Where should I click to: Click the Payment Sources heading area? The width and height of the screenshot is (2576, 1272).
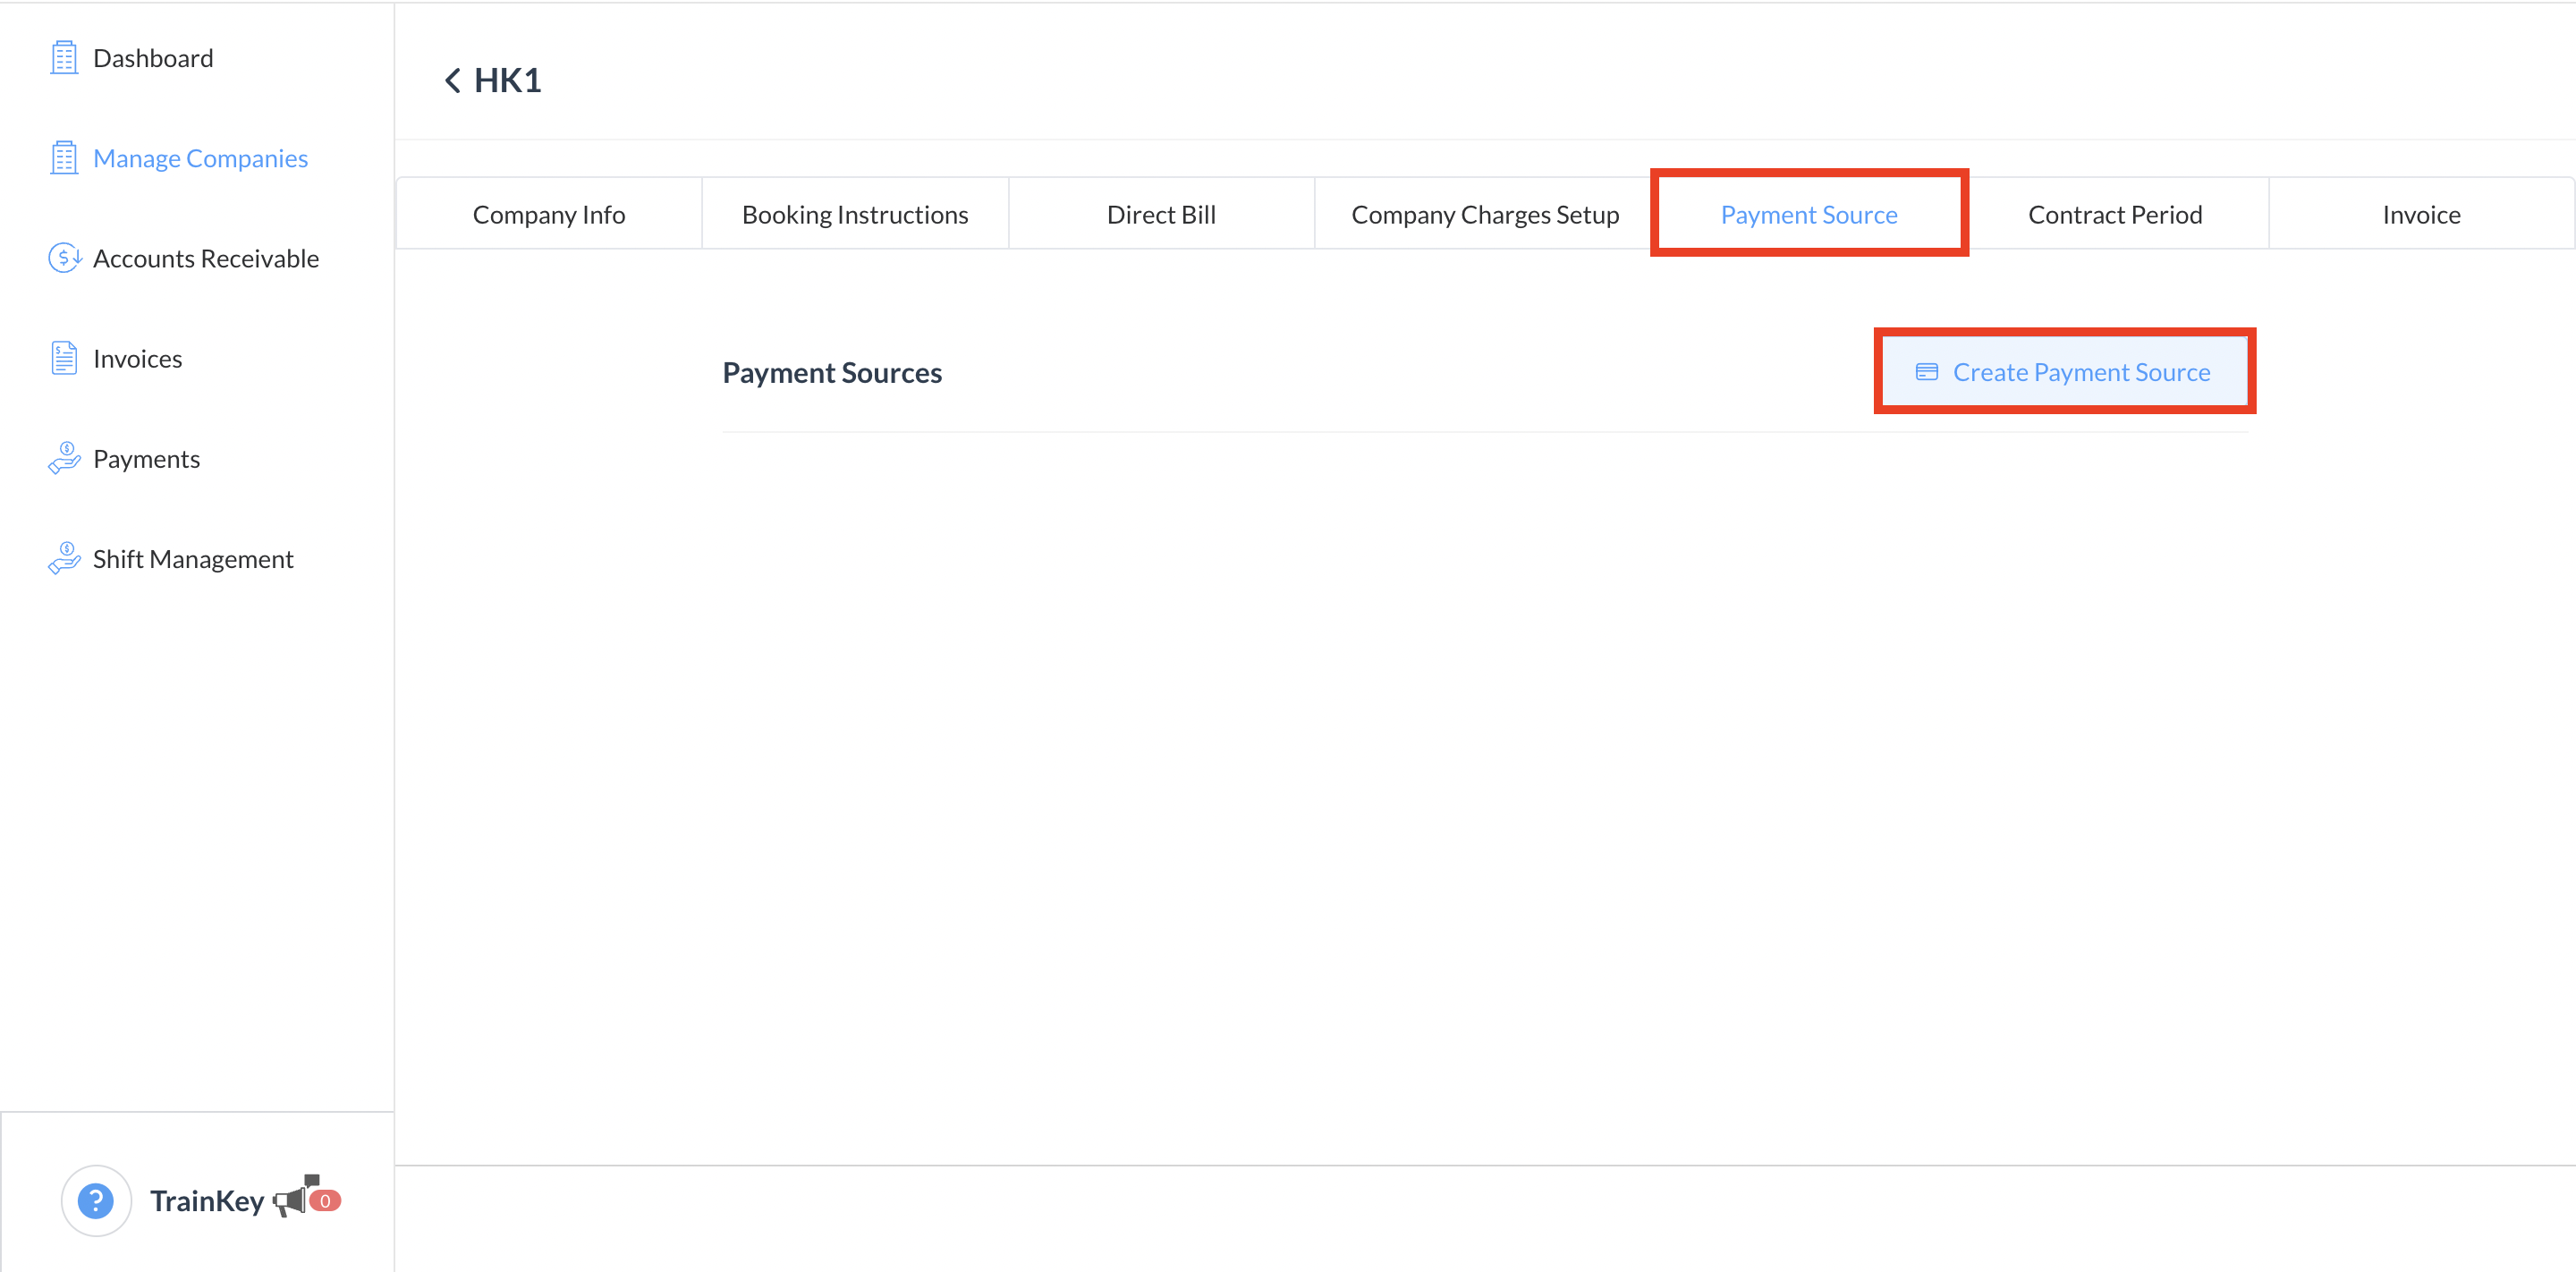point(832,371)
